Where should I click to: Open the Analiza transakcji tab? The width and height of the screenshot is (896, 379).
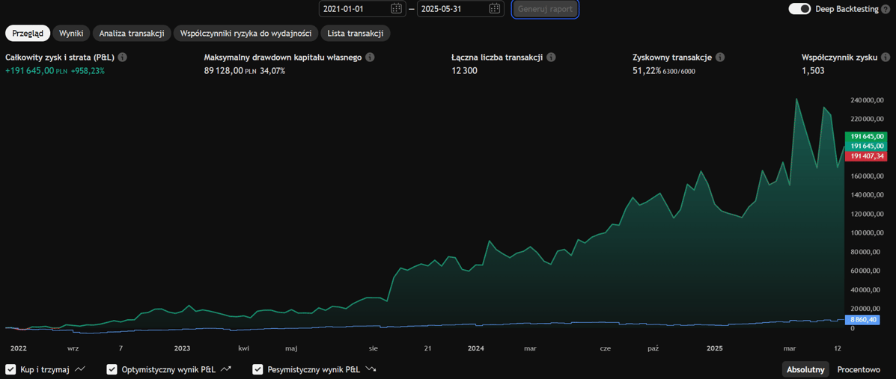pos(132,33)
